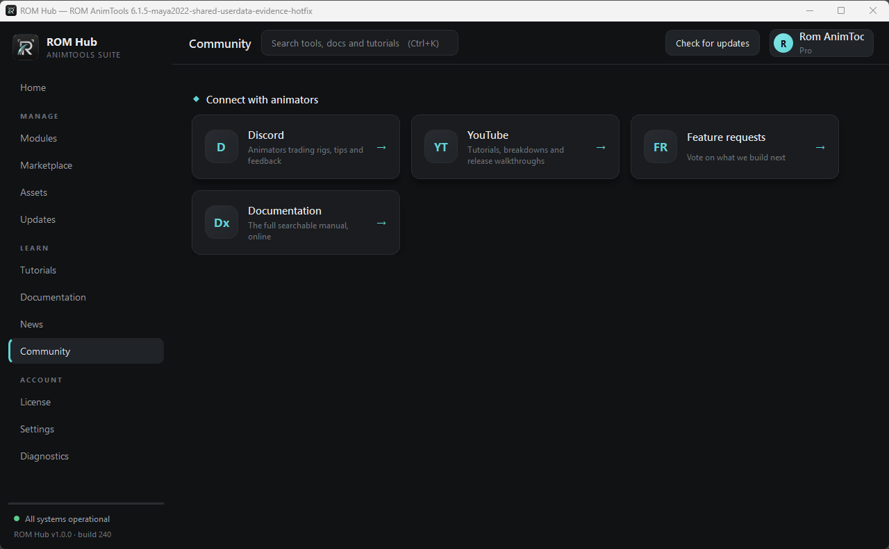Open the Rom AnimTools Pro account button
Viewport: 889px width, 549px height.
click(x=822, y=43)
